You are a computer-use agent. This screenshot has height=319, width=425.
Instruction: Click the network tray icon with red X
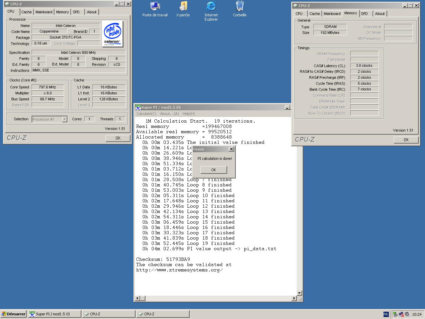click(x=401, y=314)
